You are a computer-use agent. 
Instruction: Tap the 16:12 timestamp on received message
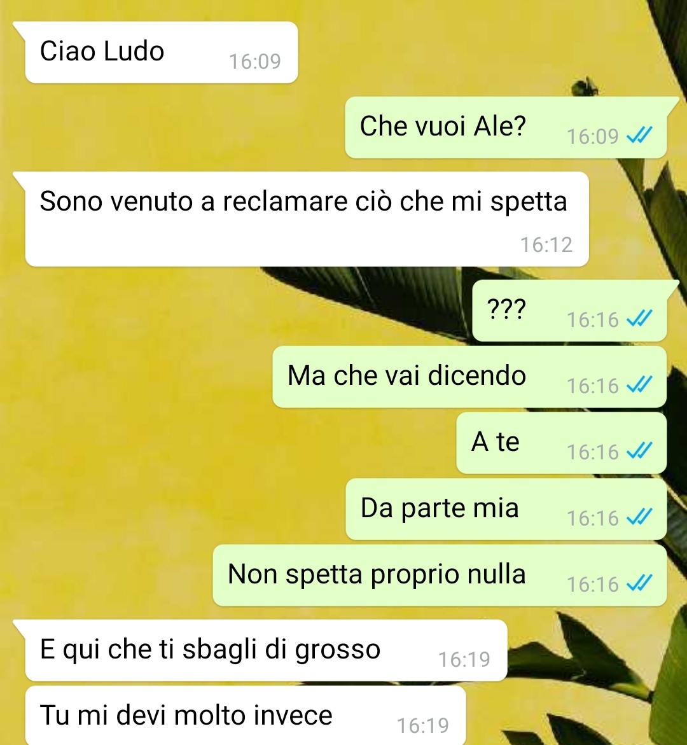[x=546, y=245]
